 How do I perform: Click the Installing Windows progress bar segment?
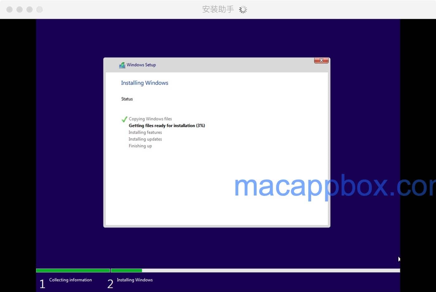pyautogui.click(x=255, y=271)
